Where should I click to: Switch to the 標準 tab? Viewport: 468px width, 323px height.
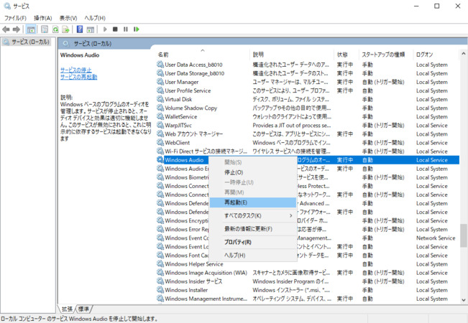click(83, 309)
